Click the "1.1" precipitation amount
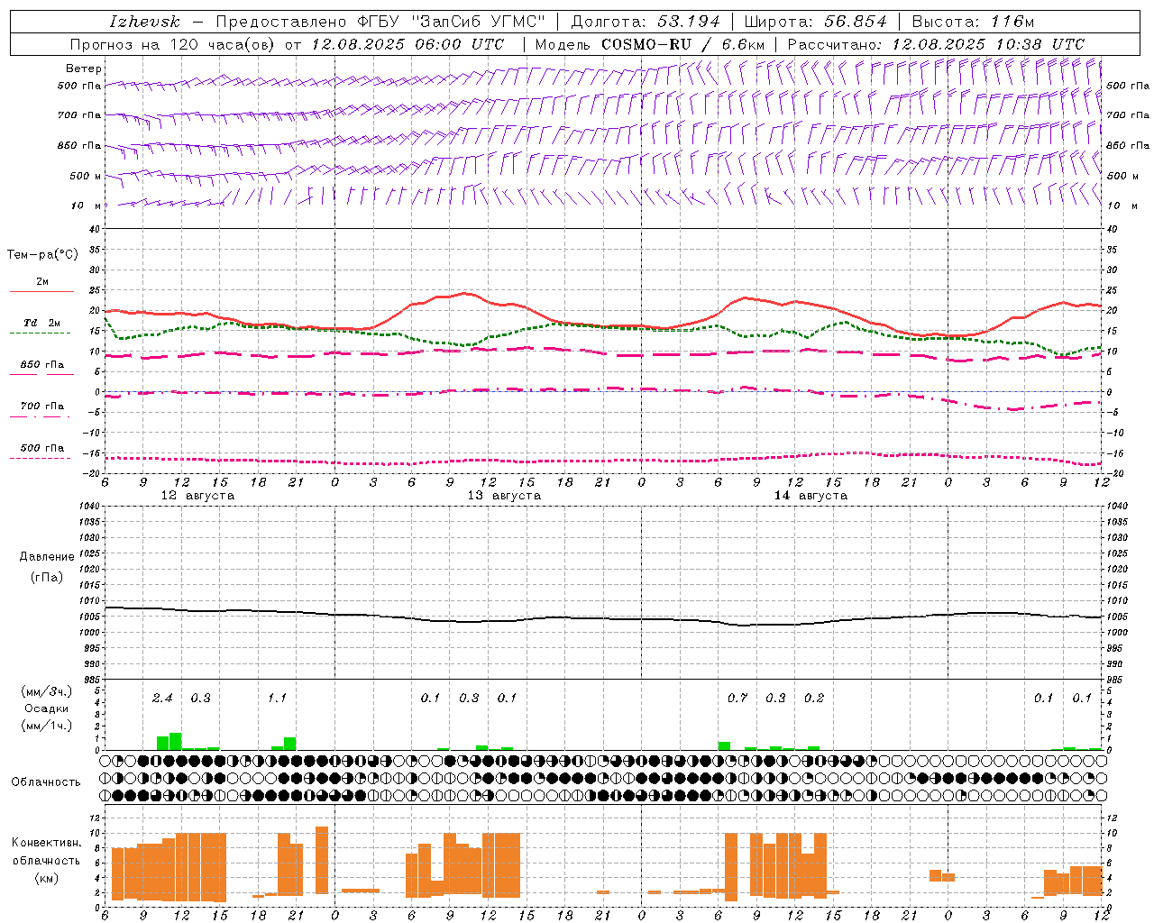The image size is (1154, 923). click(x=277, y=699)
